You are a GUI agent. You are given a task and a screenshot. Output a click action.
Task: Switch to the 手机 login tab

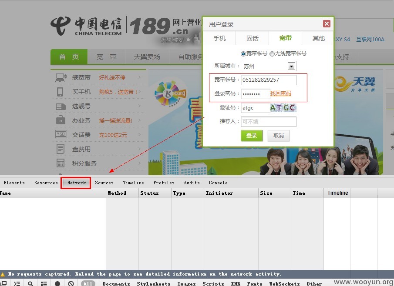tap(219, 38)
